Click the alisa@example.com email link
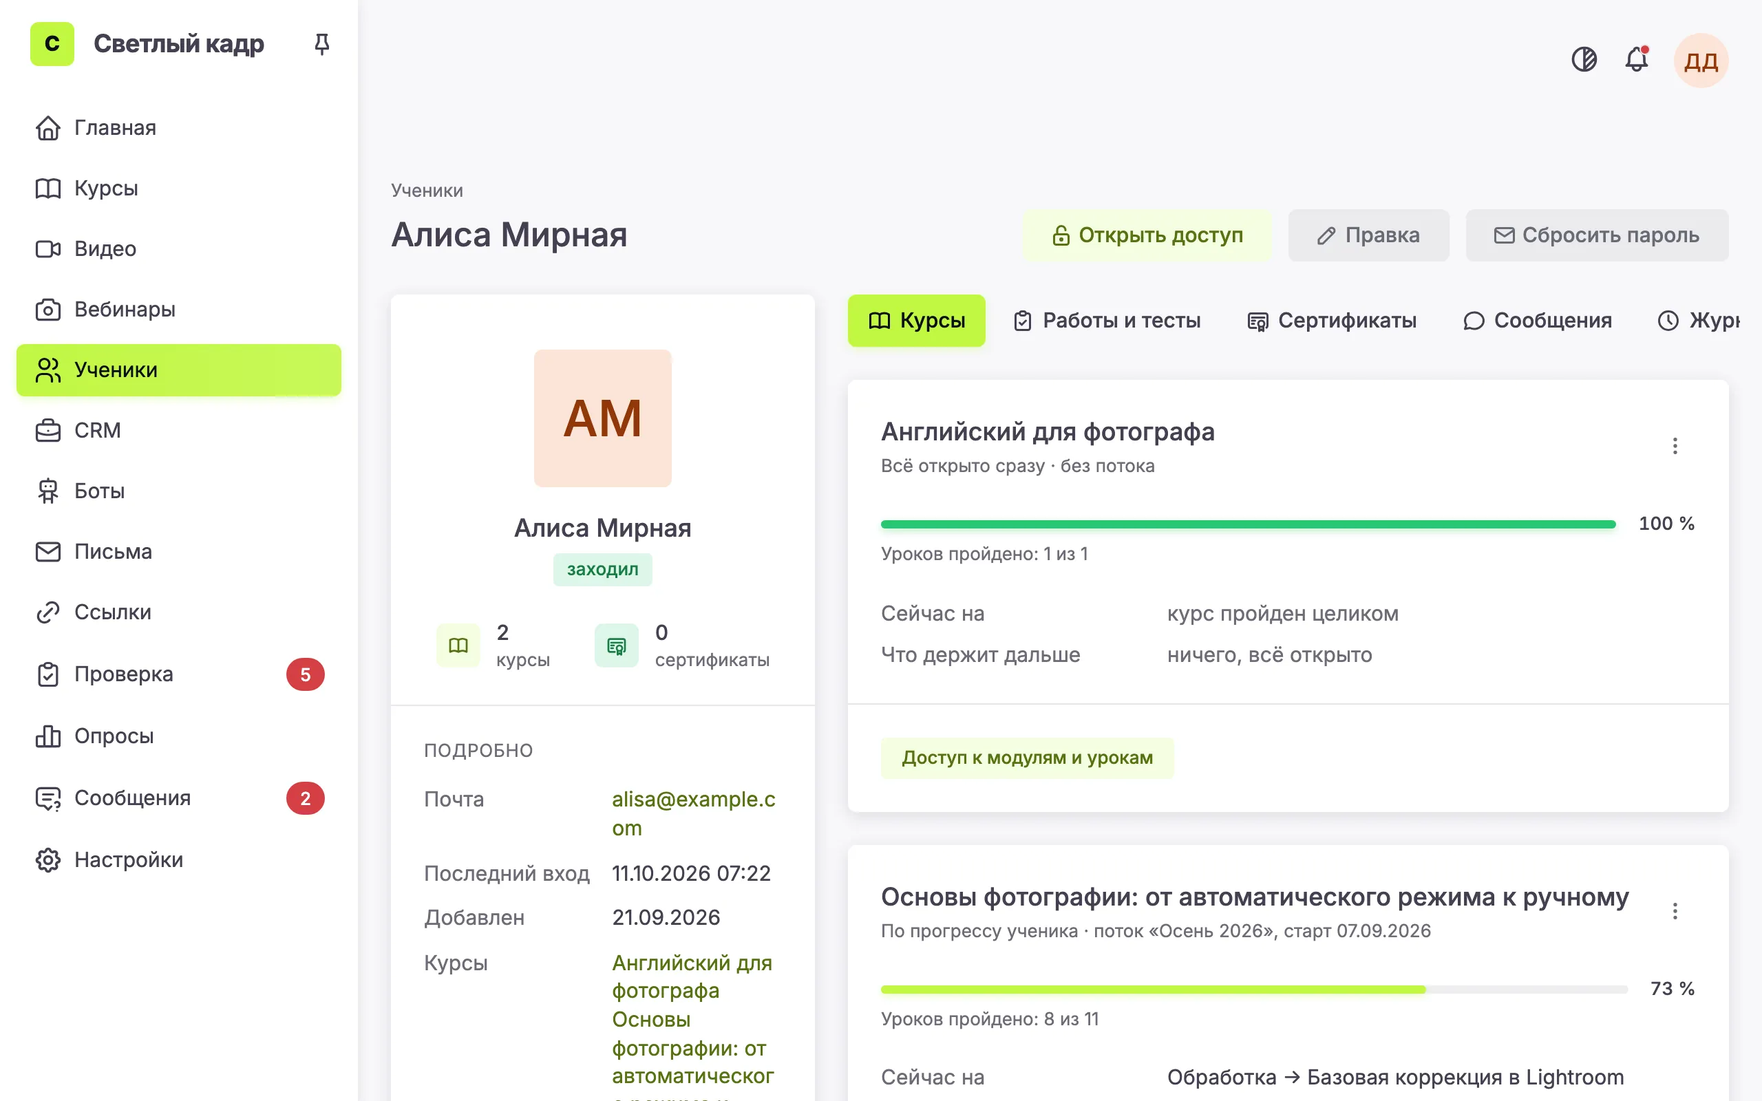This screenshot has width=1762, height=1101. (693, 813)
